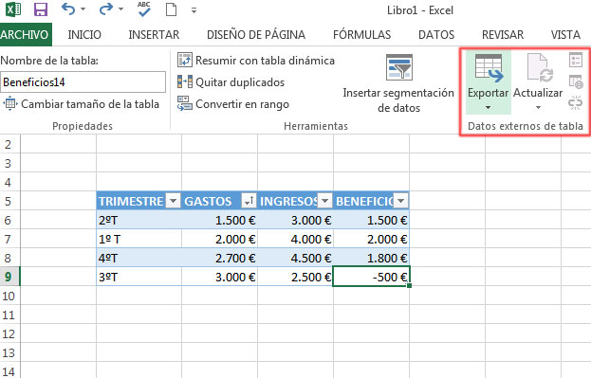Select row header 12
The height and width of the screenshot is (378, 591).
pyautogui.click(x=9, y=334)
